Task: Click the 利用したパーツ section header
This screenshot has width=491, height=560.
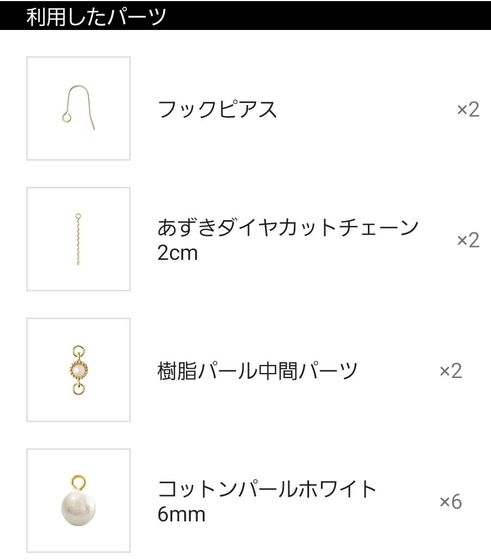Action: tap(96, 16)
